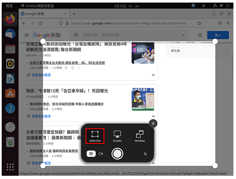Reload the current page
236x179 pixels.
[x=40, y=23]
